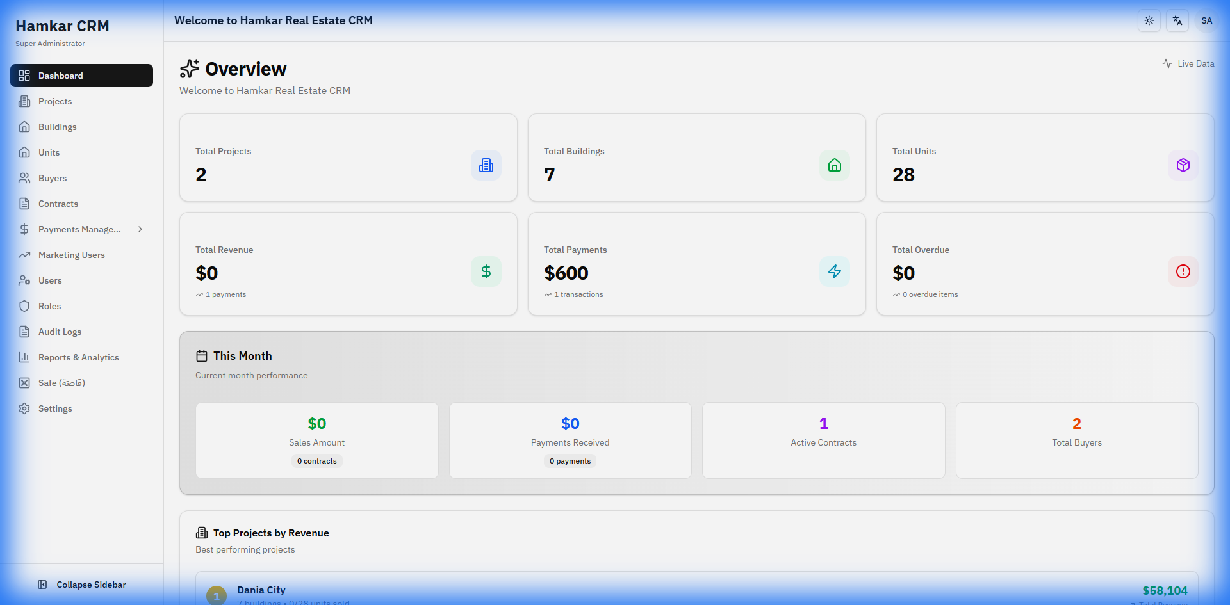Click the Total Payments lightning bolt icon

click(835, 271)
